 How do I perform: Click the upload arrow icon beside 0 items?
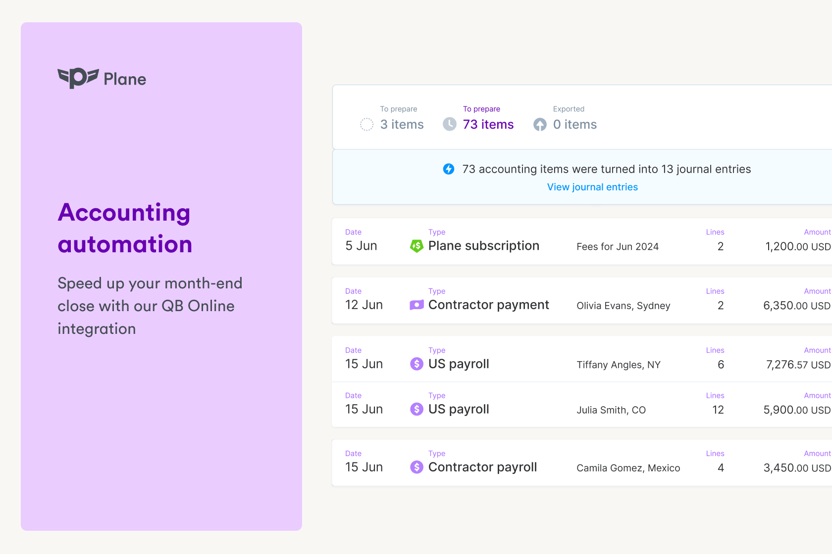pos(540,125)
